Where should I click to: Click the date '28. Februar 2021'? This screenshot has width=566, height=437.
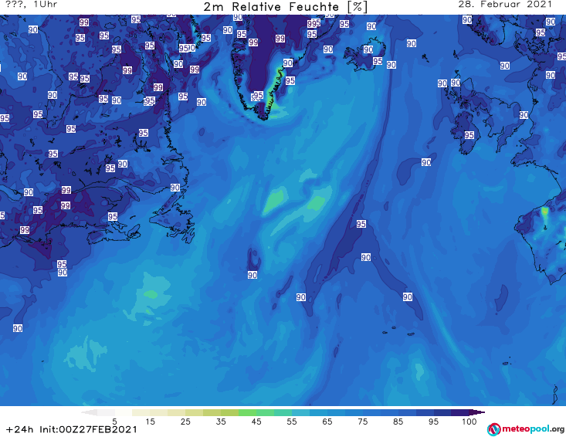[x=505, y=5]
